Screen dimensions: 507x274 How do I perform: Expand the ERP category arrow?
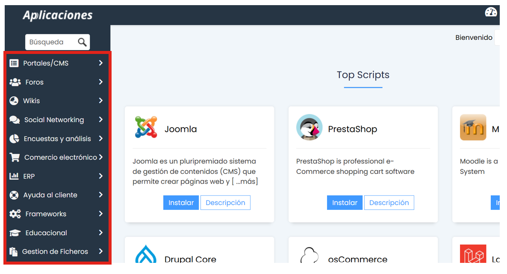coord(101,176)
